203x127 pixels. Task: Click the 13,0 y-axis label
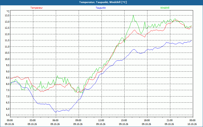coord(7,22)
